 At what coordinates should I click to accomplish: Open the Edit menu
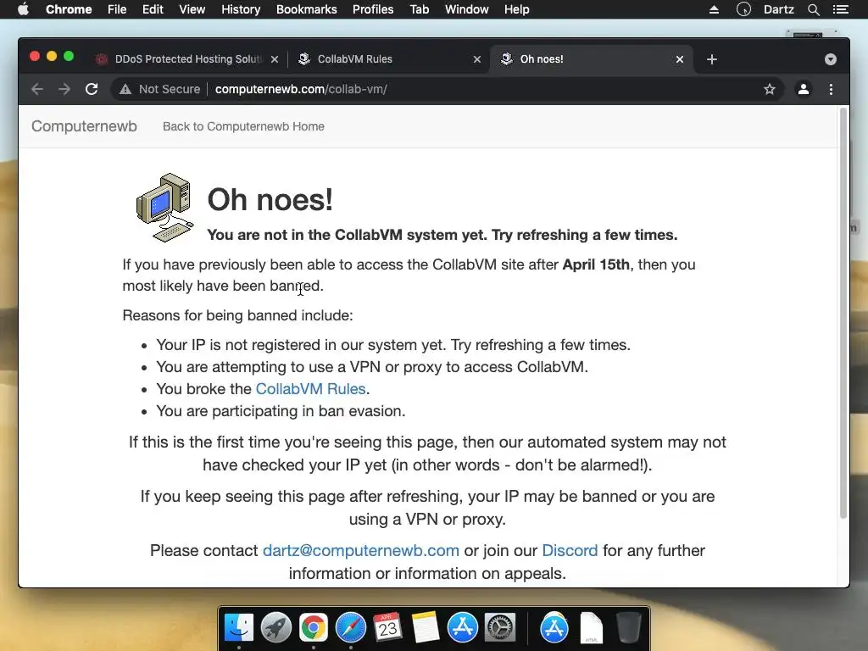coord(153,9)
